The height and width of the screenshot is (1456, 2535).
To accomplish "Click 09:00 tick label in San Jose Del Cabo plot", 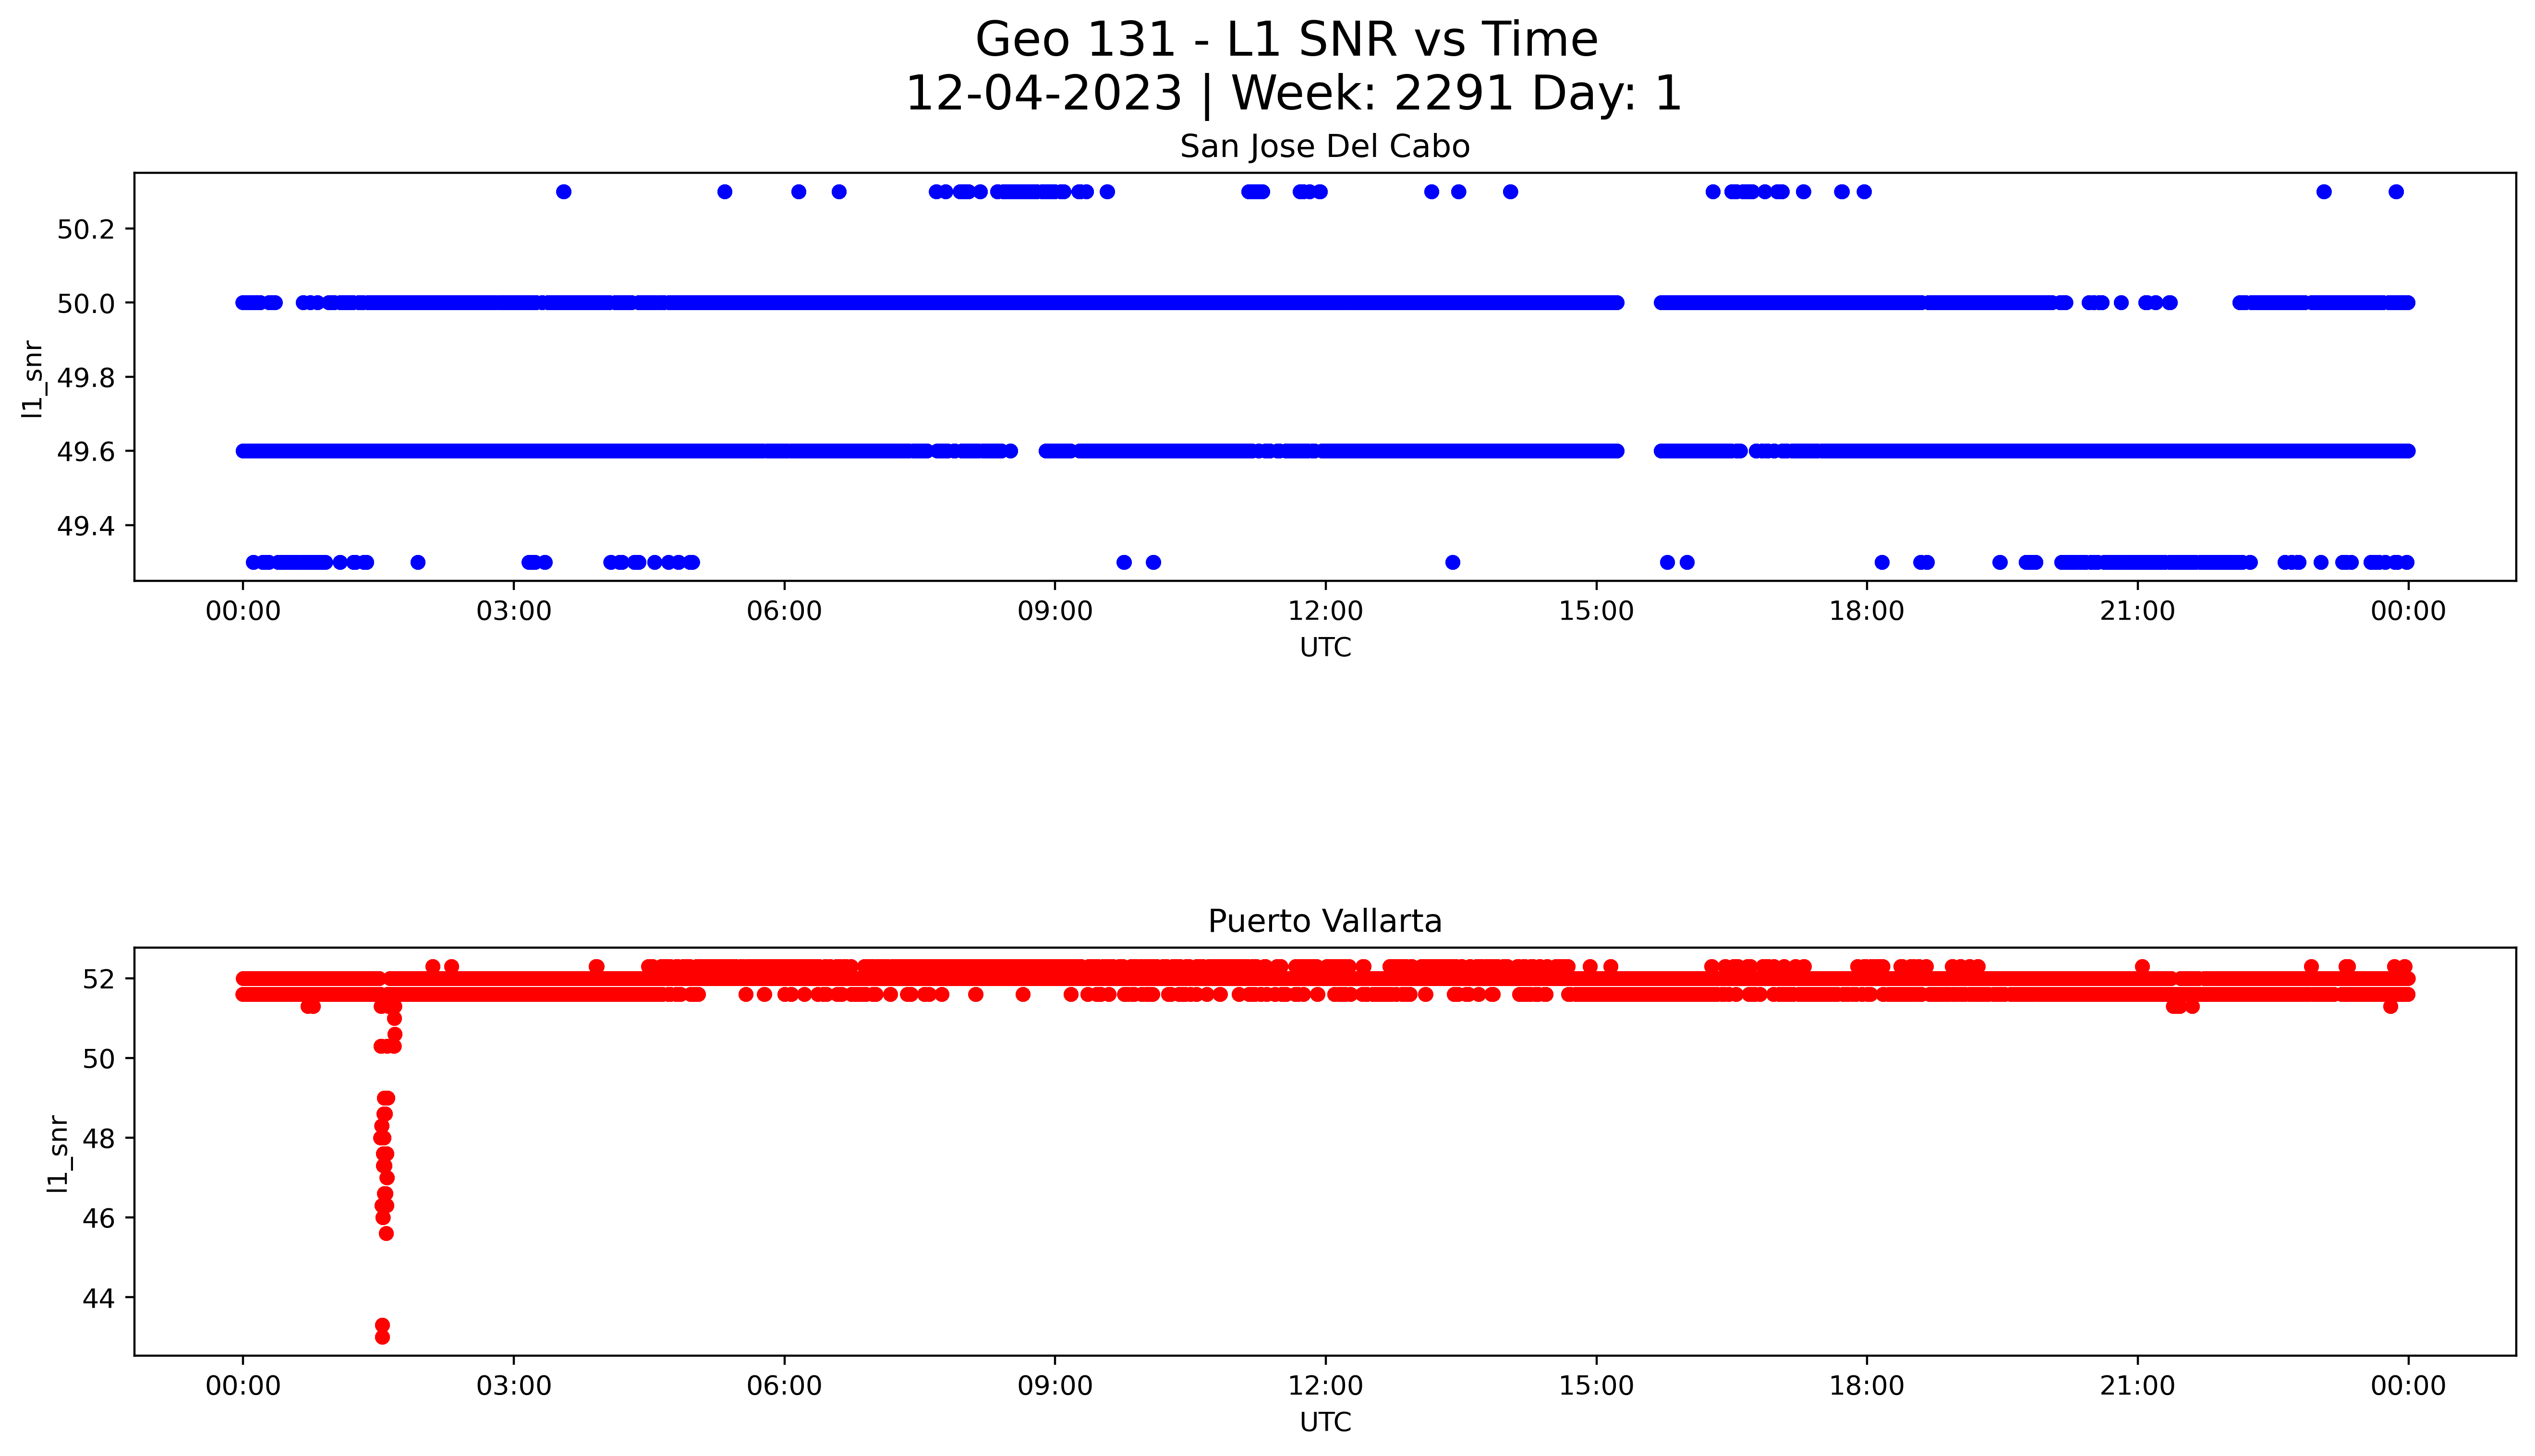I will 1055,612.
